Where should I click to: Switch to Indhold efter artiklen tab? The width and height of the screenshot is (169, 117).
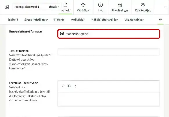tap(105, 20)
